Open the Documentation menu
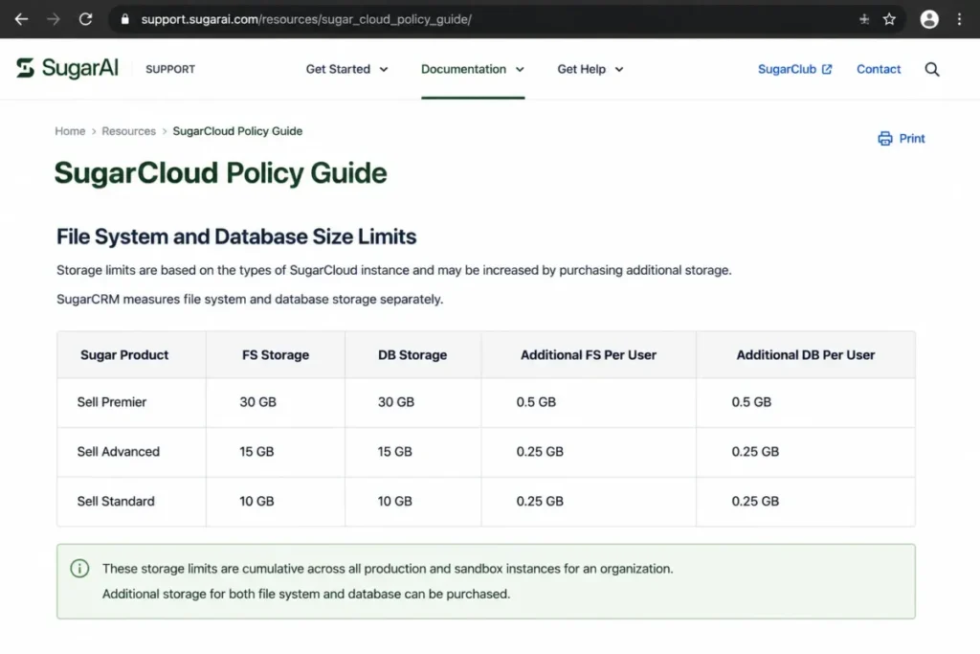The width and height of the screenshot is (980, 654). tap(473, 69)
